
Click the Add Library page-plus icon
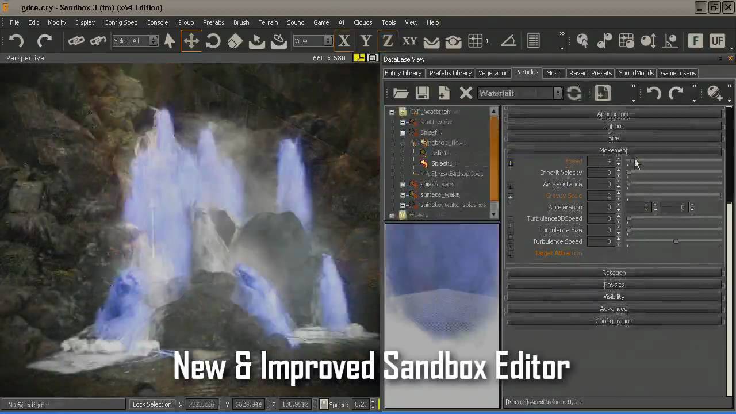point(444,93)
